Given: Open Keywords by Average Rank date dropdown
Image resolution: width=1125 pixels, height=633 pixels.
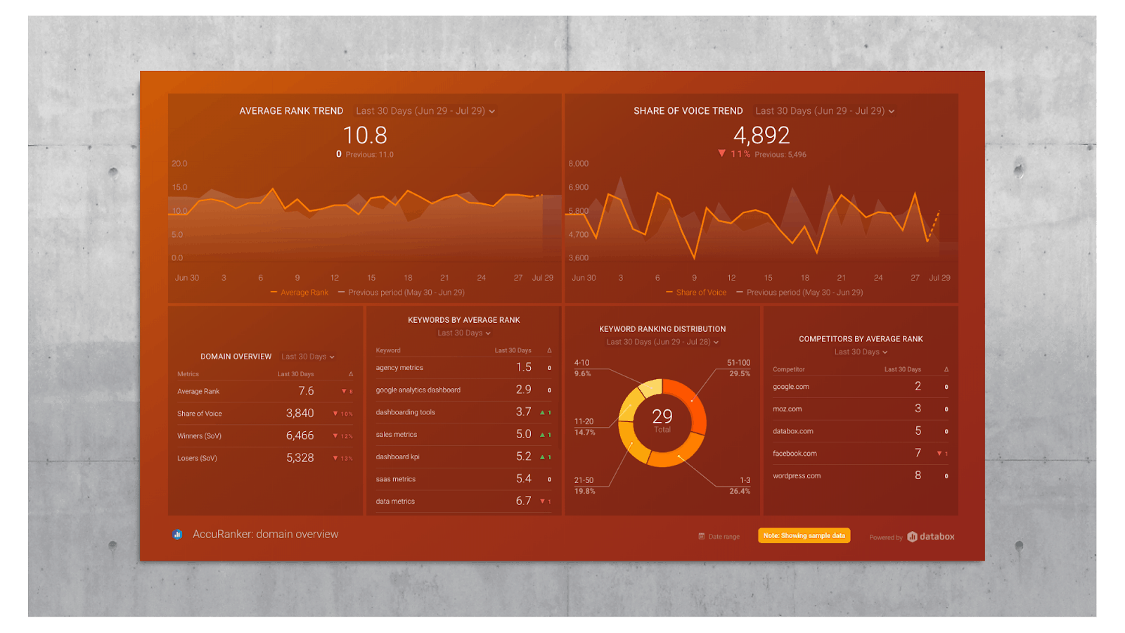Looking at the screenshot, I should (464, 333).
